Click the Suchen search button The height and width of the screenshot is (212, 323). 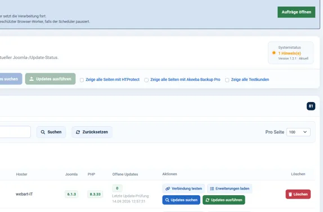[x=51, y=132]
